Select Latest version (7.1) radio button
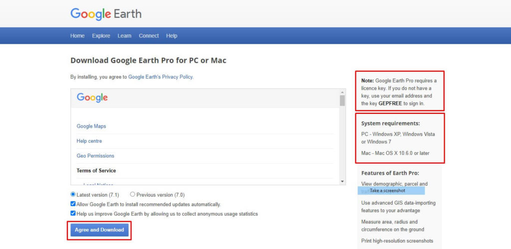The image size is (511, 249). coord(73,194)
